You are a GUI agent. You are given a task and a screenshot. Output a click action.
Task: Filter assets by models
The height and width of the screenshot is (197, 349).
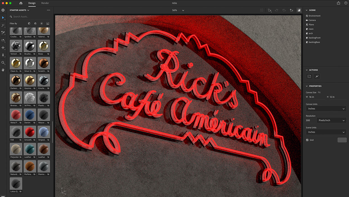click(29, 24)
